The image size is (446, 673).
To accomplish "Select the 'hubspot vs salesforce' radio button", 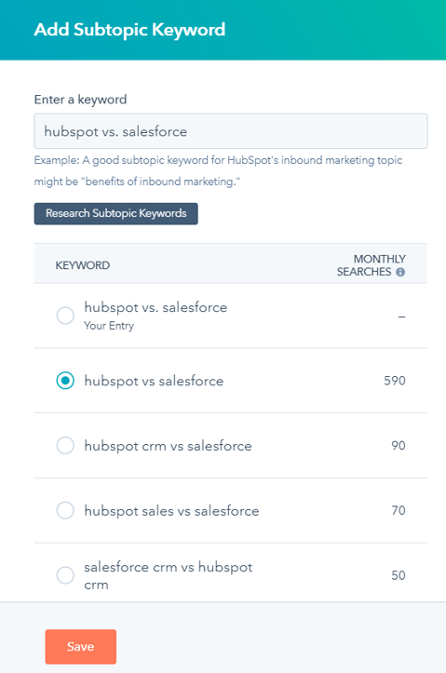I will click(65, 381).
